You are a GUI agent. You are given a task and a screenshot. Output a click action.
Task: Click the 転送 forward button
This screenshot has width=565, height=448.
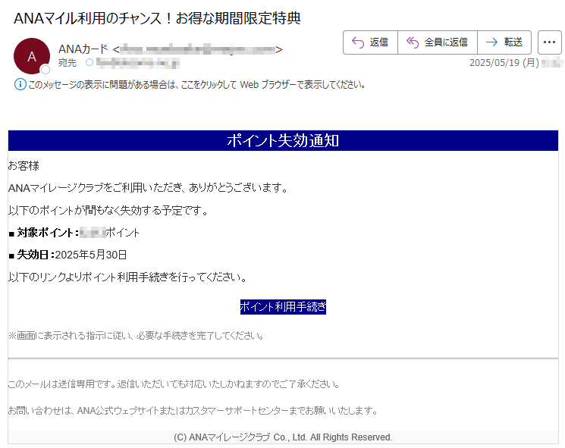pos(504,42)
